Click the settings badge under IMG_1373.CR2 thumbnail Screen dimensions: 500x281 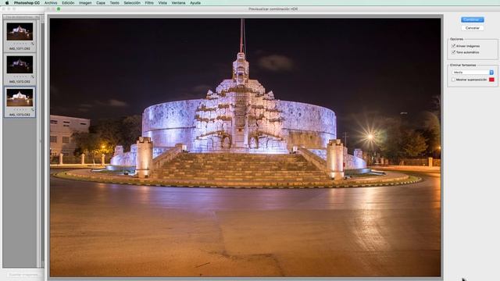[33, 109]
